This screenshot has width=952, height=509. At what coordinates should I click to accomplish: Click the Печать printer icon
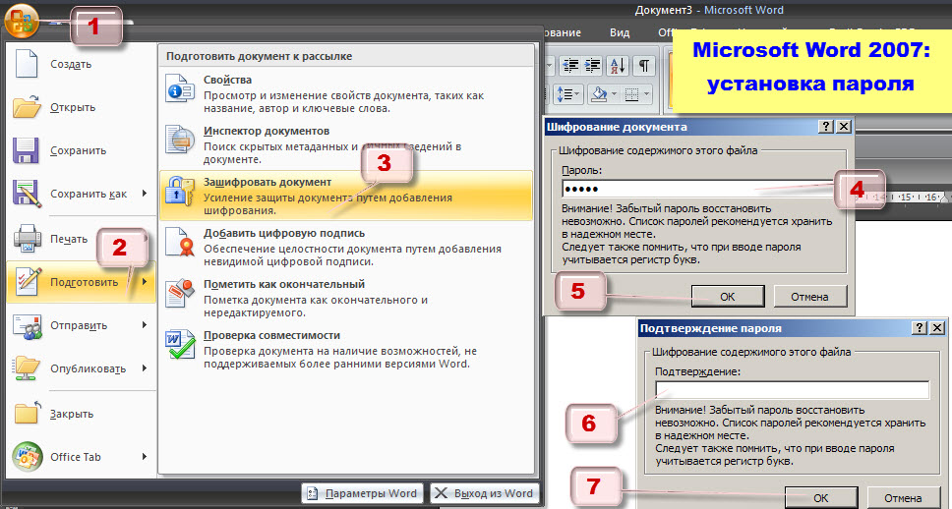28,238
